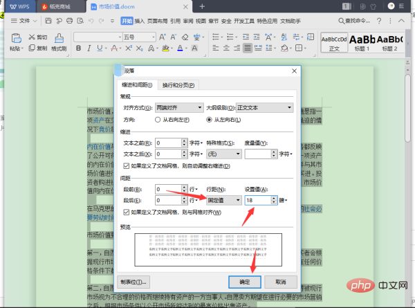The image size is (415, 308).
Task: Click the 设置值 spacing value field
Action: point(259,199)
